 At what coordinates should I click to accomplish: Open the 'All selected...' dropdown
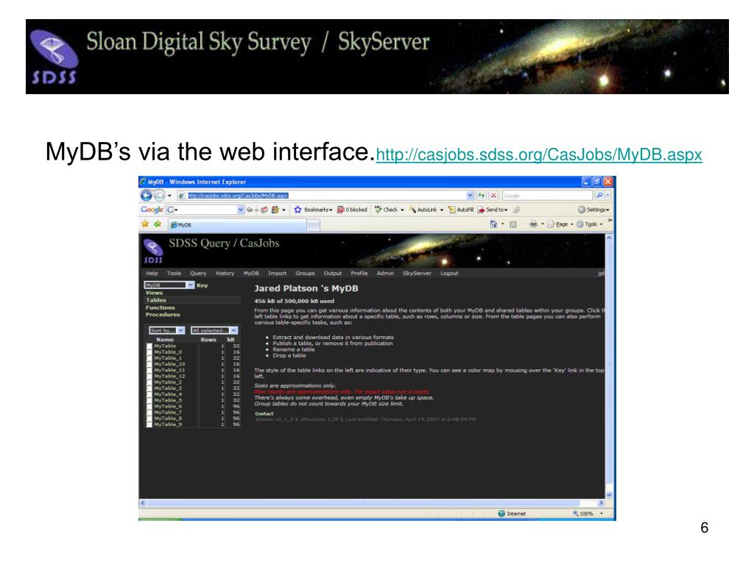coord(214,330)
